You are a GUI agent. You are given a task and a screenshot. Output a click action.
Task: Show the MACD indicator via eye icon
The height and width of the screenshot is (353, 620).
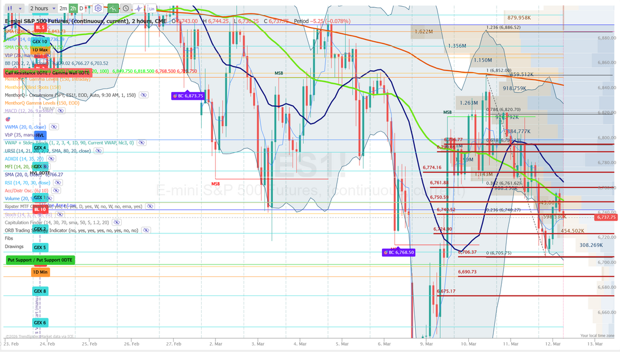pos(59,111)
